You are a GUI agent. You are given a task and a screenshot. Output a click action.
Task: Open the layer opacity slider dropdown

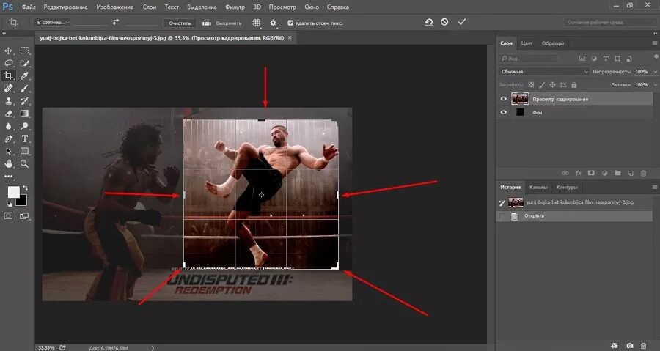coord(655,72)
